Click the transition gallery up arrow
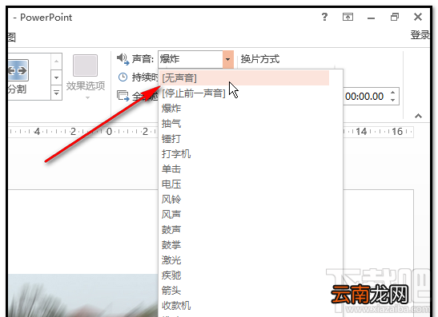Screen dimensions: 438x317 [x=56, y=61]
